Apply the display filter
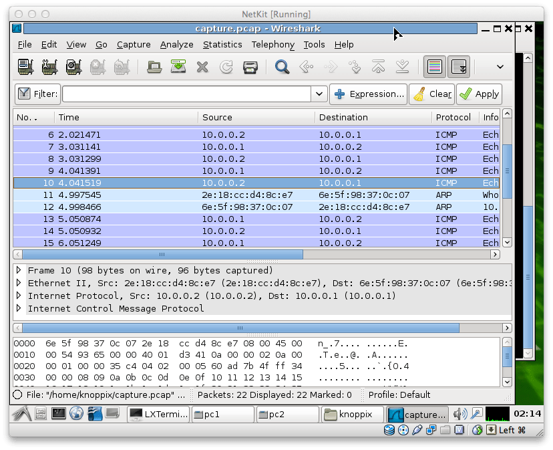 point(480,94)
